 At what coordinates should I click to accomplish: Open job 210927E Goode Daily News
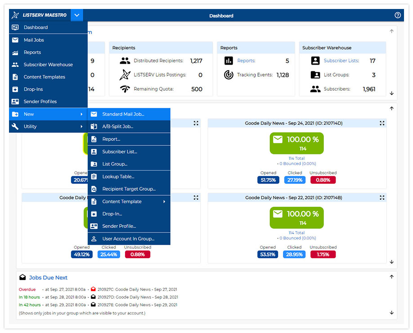pyautogui.click(x=137, y=305)
